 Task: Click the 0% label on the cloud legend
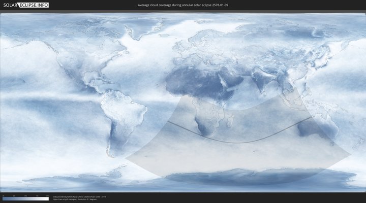[3, 195]
